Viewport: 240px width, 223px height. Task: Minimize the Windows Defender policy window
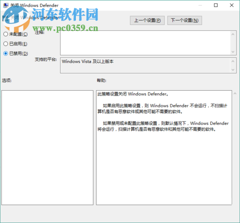tap(200, 5)
